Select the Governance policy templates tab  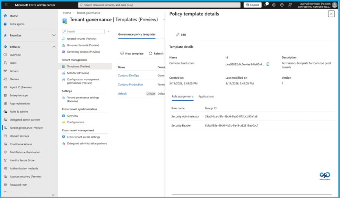click(137, 35)
